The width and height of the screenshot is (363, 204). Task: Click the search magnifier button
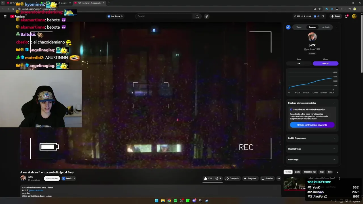pos(197,16)
